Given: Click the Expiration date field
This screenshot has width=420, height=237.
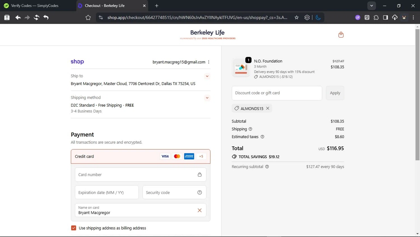Looking at the screenshot, I should 107,193.
